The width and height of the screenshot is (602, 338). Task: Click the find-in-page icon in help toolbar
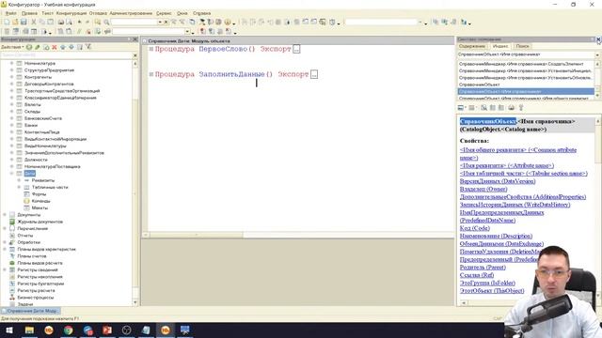point(483,108)
